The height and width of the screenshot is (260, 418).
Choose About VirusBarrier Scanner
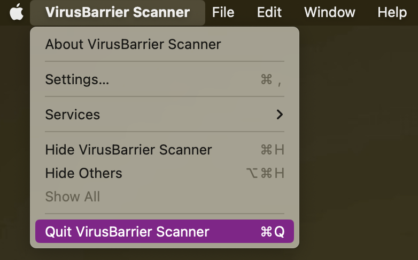165,44
